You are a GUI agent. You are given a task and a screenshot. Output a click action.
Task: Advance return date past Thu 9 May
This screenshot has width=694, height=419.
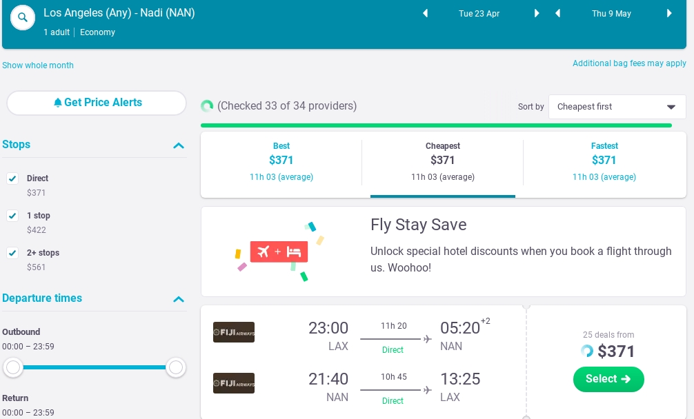[x=669, y=13]
